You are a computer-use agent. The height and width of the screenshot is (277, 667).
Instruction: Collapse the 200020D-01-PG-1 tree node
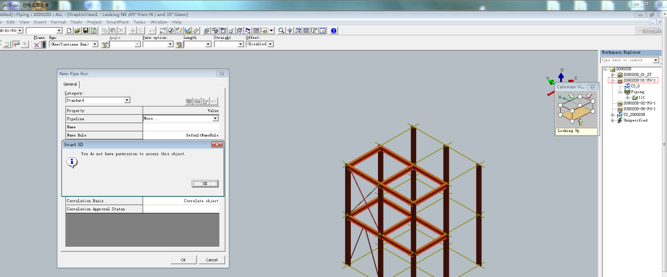pos(613,80)
